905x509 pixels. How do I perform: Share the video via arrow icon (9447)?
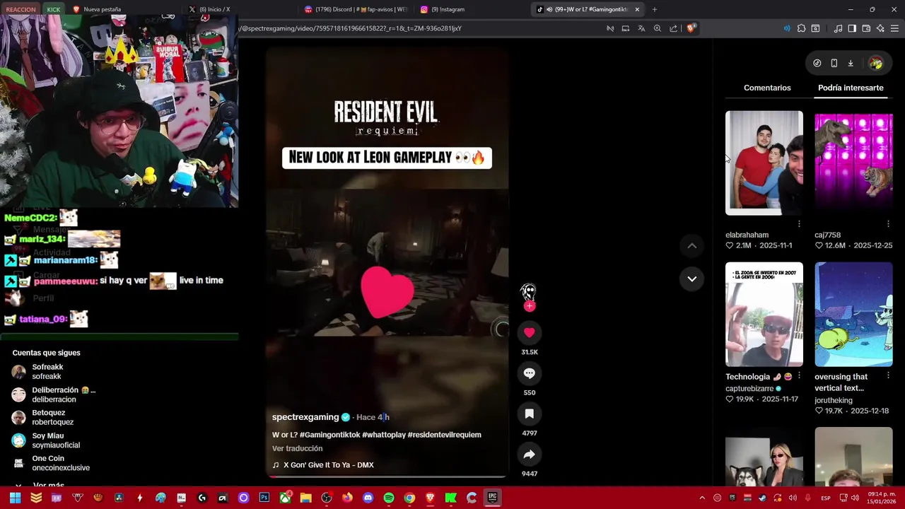pyautogui.click(x=529, y=455)
